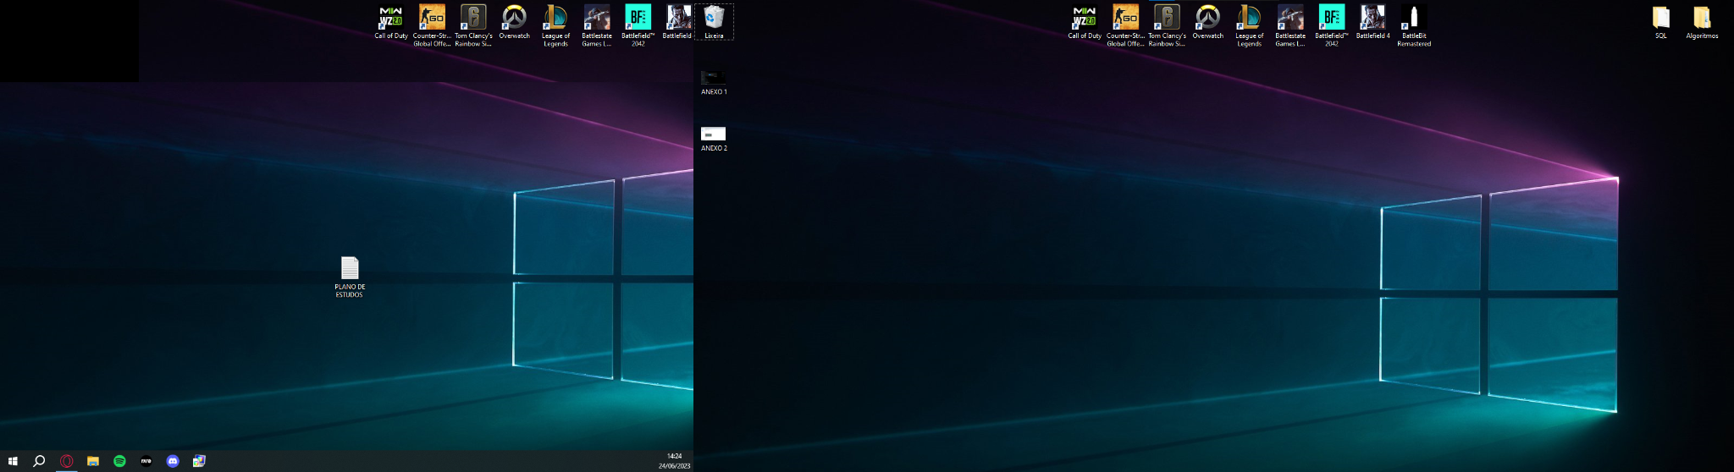The image size is (1734, 472).
Task: Open taskbar search magnifier
Action: coord(39,461)
